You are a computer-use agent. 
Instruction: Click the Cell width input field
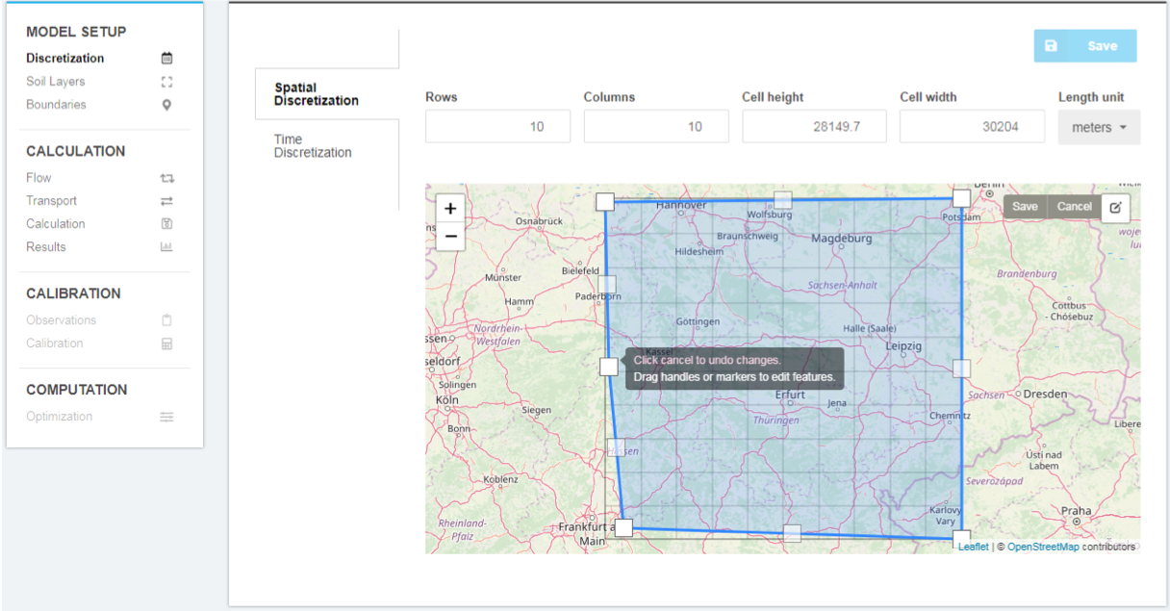[972, 127]
